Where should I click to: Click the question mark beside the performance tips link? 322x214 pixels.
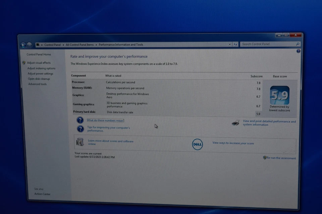pyautogui.click(x=80, y=128)
